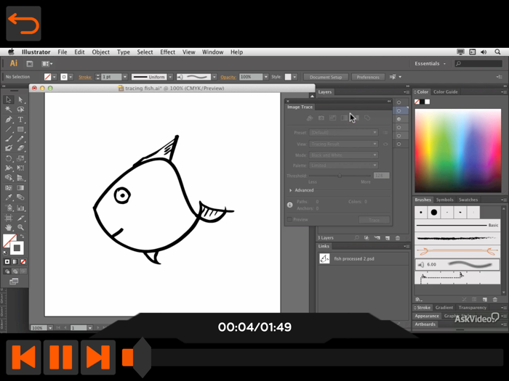Select the Direct Selection tool
Viewport: 509px width, 381px height.
[x=20, y=100]
